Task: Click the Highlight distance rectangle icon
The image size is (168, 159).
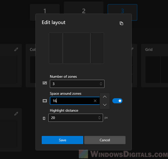Action: [44, 118]
